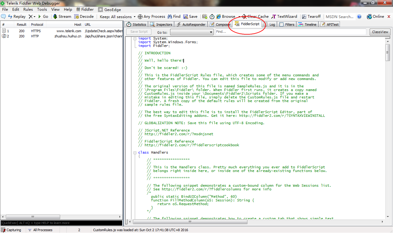Open the Rules menu
The image size is (393, 233).
[x=28, y=10]
